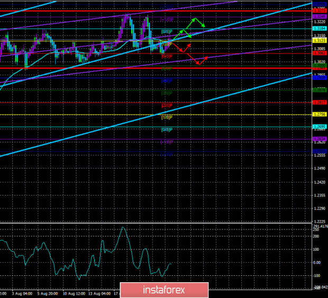Click the yellow 1.3123 price tag
The height and width of the screenshot is (298, 328).
tap(320, 41)
